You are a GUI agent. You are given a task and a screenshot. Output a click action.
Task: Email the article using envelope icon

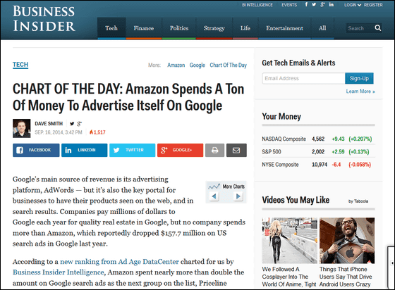pyautogui.click(x=236, y=150)
